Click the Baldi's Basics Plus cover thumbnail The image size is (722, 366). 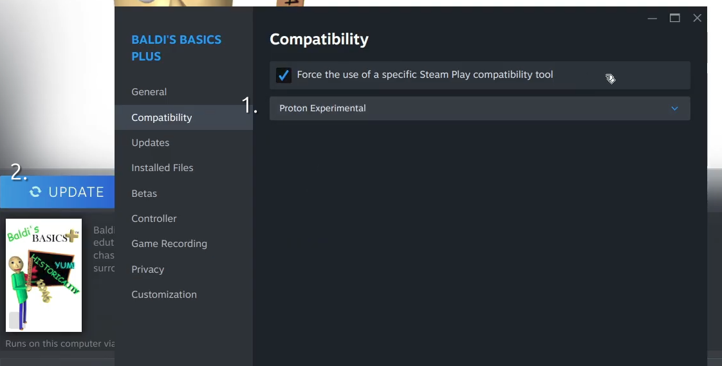(x=44, y=275)
